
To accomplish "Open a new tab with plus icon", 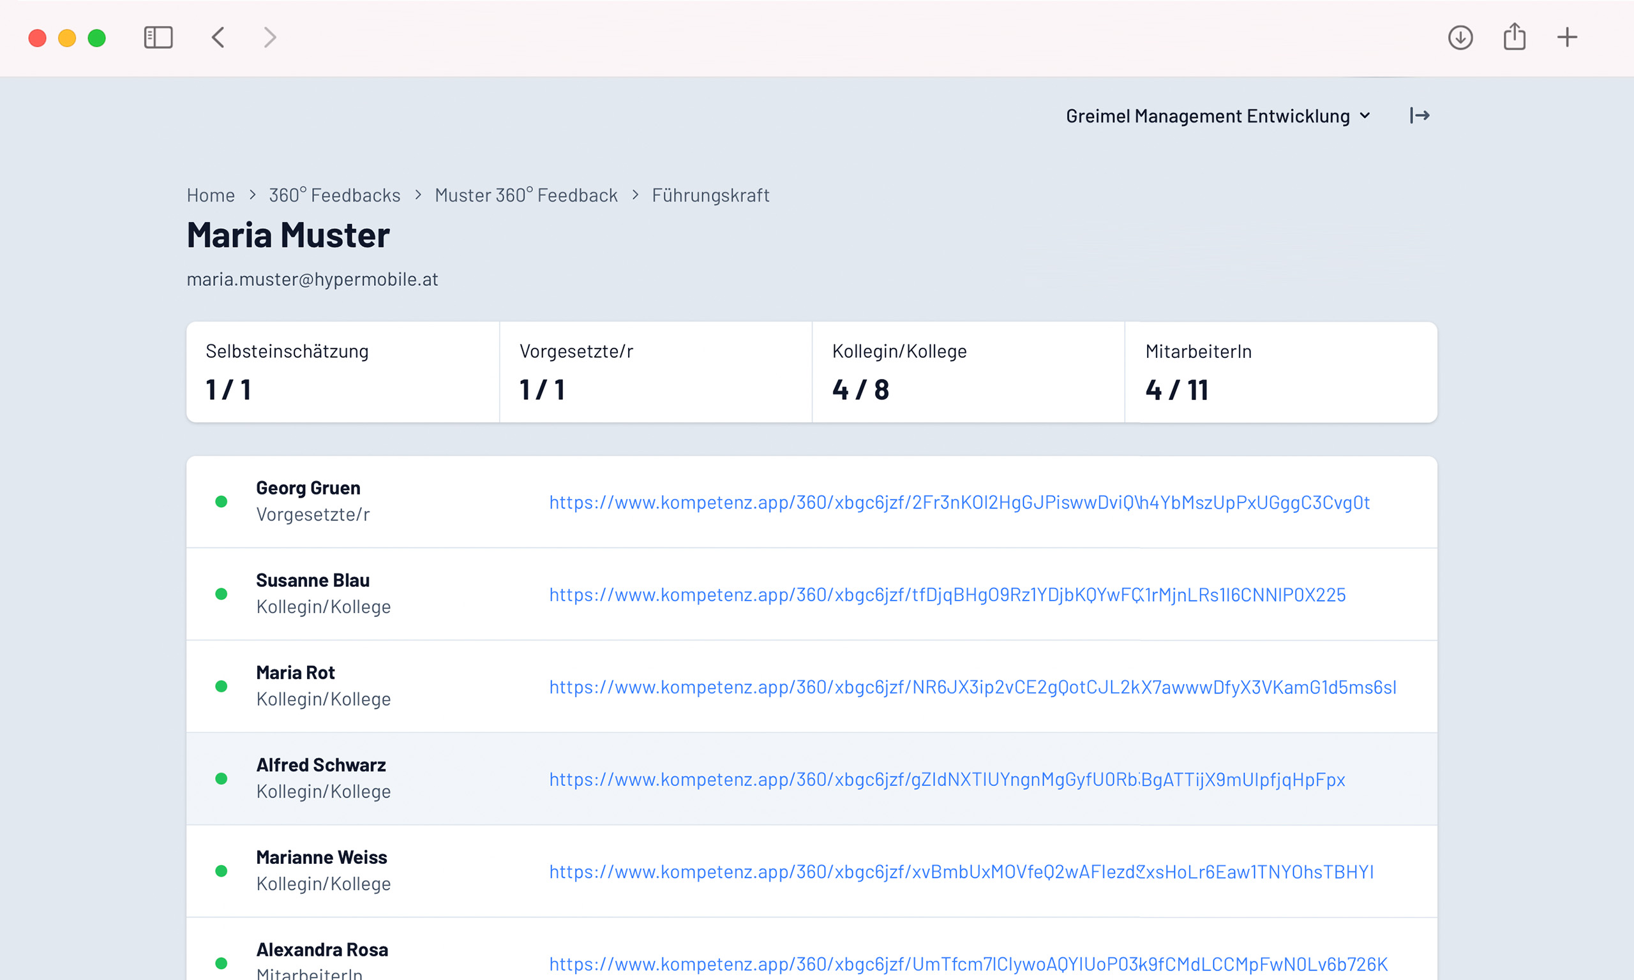I will 1566,38.
